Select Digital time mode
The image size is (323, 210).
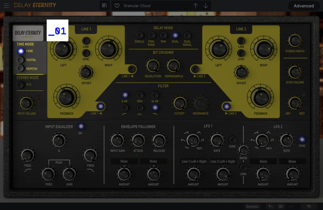(21, 60)
